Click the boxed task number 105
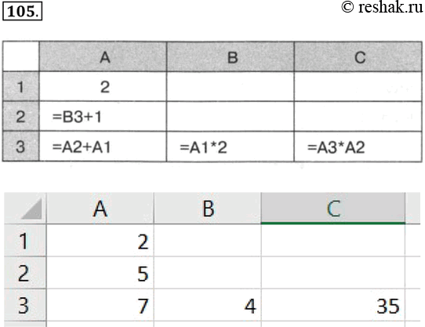Image resolution: width=425 pixels, height=327 pixels. [22, 12]
